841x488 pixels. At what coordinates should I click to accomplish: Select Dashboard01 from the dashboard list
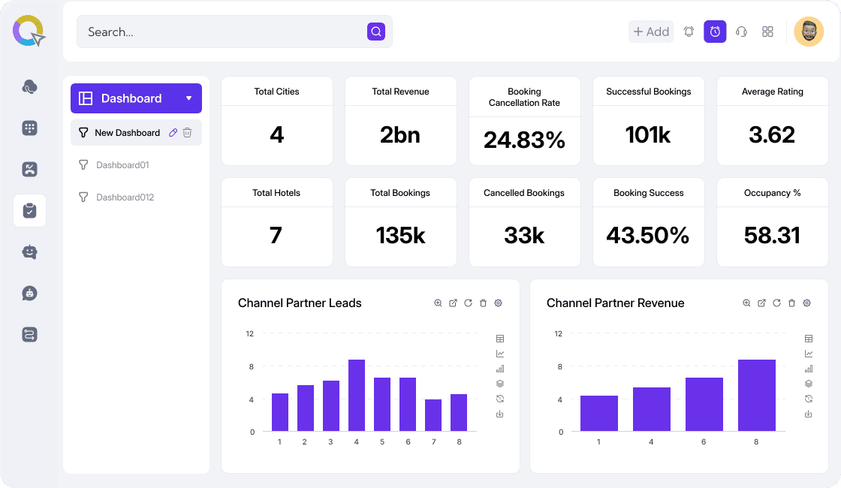point(122,165)
